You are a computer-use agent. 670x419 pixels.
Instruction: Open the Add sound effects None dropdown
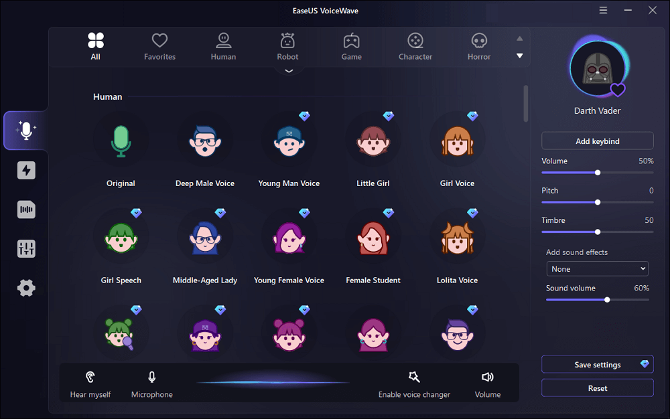[597, 268]
